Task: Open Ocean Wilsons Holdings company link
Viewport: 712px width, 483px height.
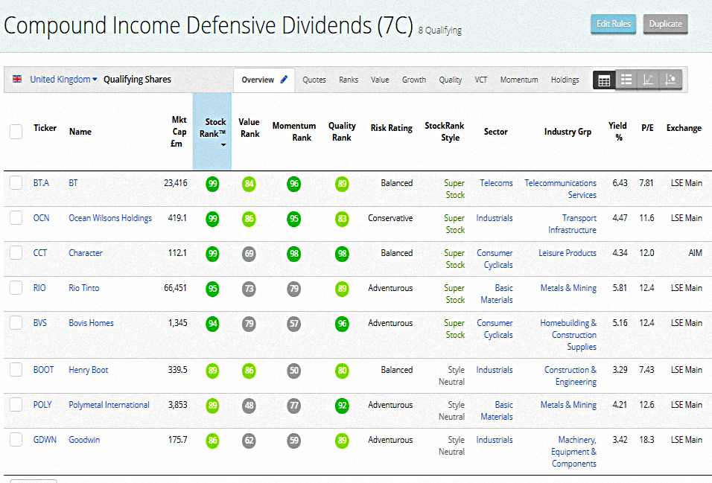Action: click(x=110, y=218)
